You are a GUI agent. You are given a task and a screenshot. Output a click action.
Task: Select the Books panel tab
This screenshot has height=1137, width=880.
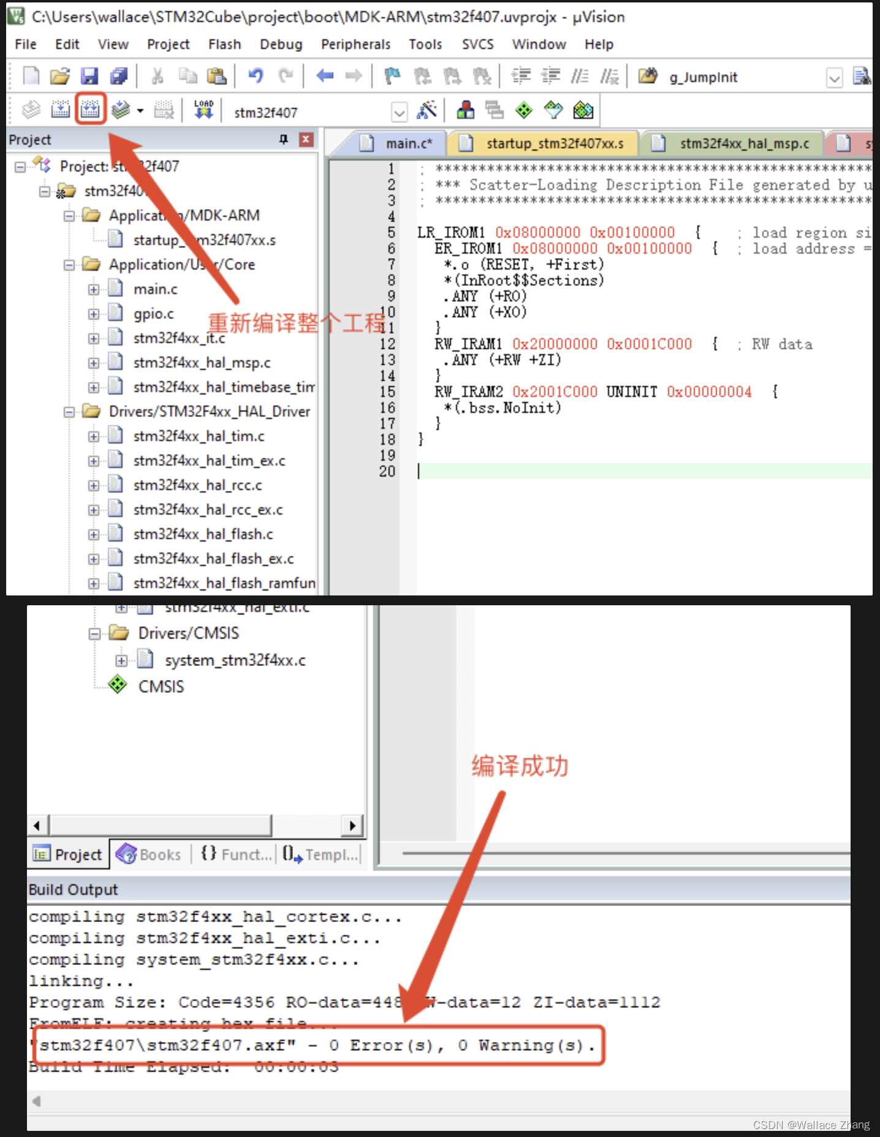click(x=149, y=854)
